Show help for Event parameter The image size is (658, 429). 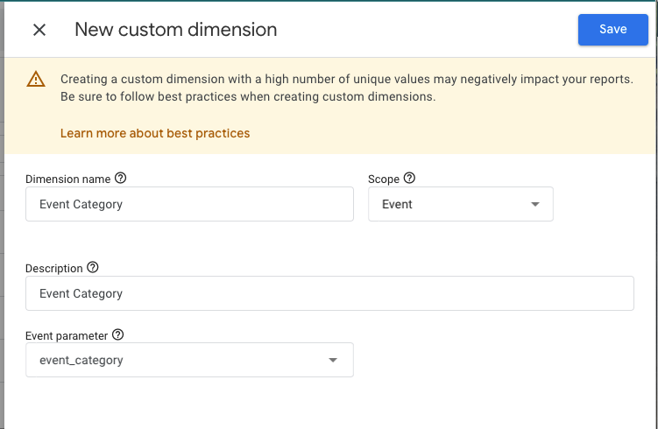point(118,334)
